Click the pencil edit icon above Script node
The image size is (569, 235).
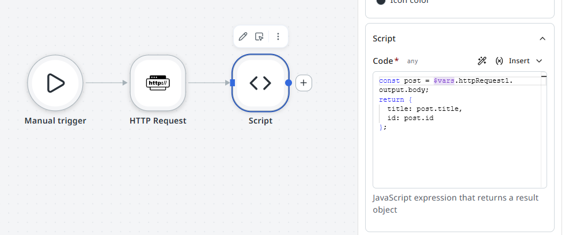(x=243, y=36)
